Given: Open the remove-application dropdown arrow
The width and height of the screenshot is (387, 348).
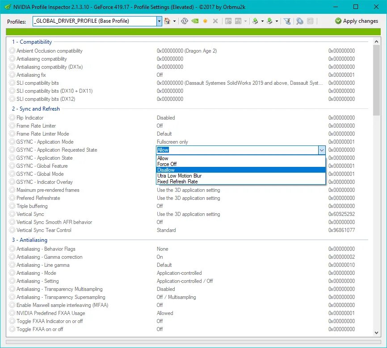Looking at the screenshot, I should tap(245, 21).
